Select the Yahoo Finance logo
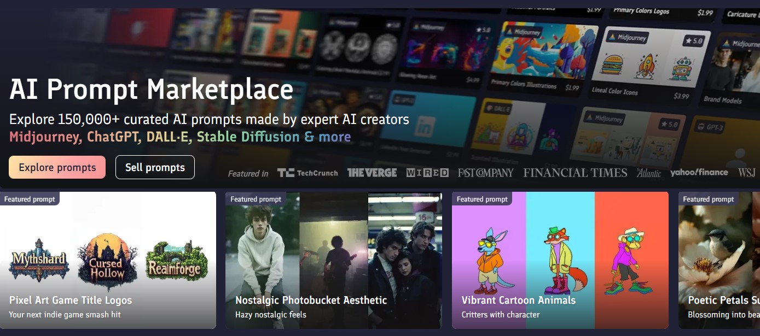This screenshot has width=760, height=336. (x=699, y=172)
